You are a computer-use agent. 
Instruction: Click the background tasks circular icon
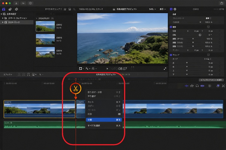point(30,3)
